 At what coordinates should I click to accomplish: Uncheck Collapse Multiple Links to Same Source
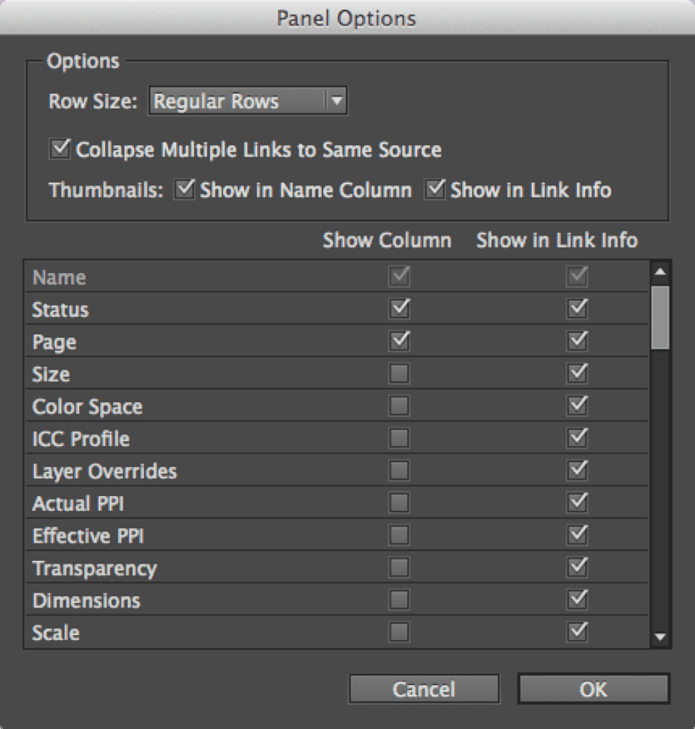point(59,148)
